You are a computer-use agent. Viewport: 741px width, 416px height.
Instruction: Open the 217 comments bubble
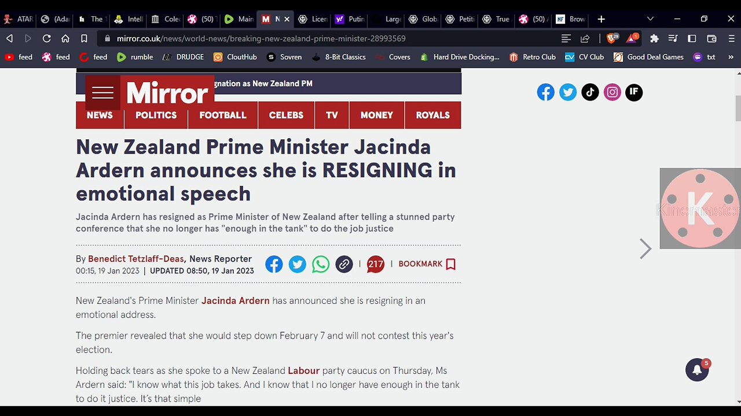tap(375, 265)
